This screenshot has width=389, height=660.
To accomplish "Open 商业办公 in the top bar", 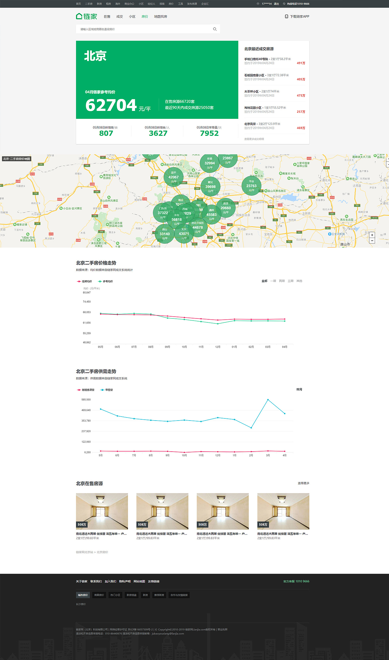I will click(x=129, y=4).
